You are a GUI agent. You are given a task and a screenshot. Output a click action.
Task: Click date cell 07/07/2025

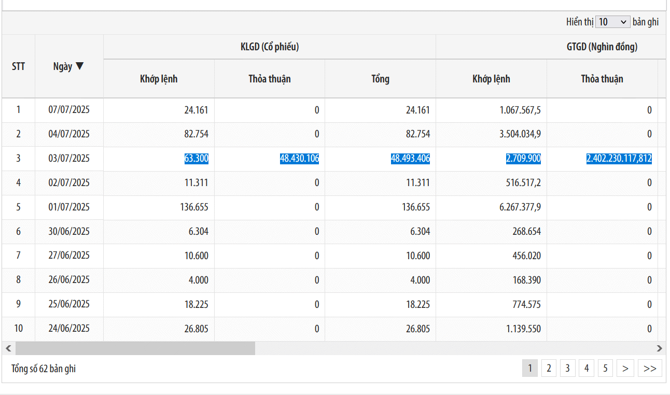point(69,110)
